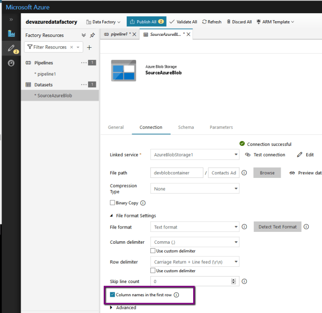Select the Author pencil icon in sidebar
The width and height of the screenshot is (322, 313).
(11, 48)
